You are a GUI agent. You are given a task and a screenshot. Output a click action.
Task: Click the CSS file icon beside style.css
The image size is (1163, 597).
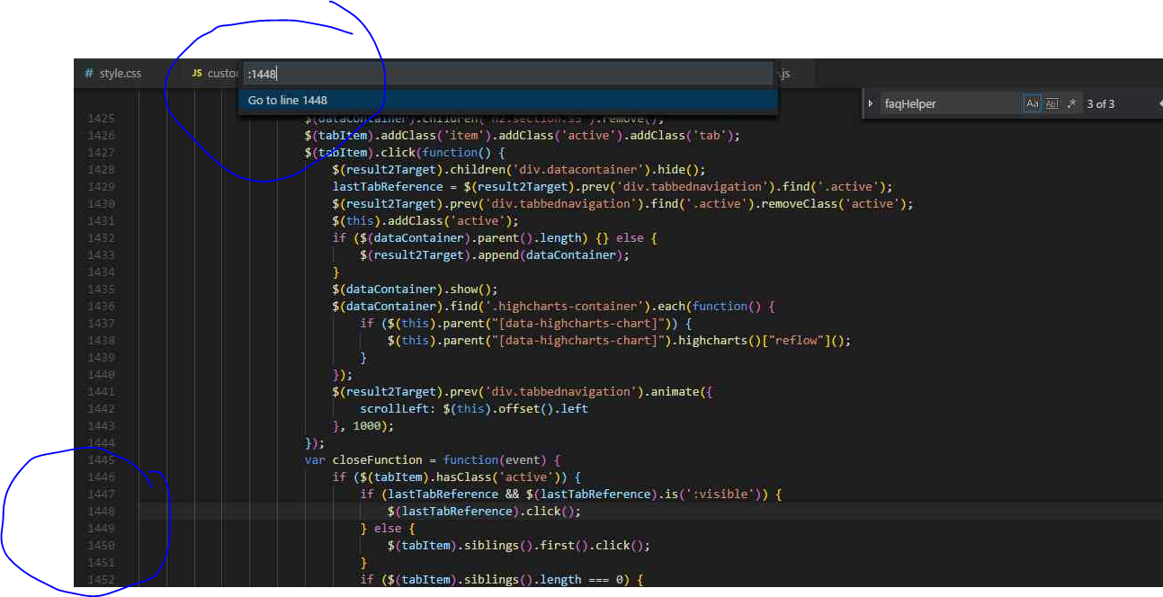[x=88, y=73]
